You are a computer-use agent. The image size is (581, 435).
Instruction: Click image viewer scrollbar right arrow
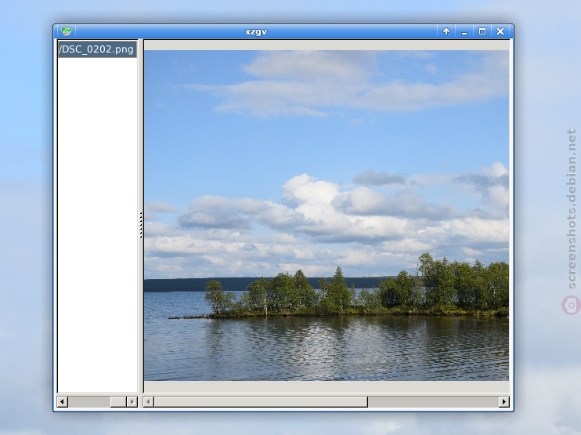pos(504,401)
